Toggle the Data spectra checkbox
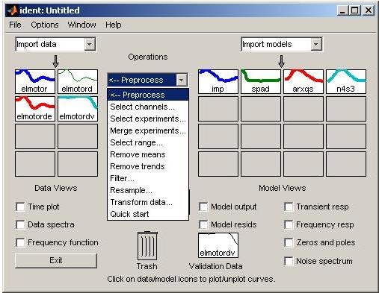Viewport: 379px width, 293px height. tap(20, 224)
